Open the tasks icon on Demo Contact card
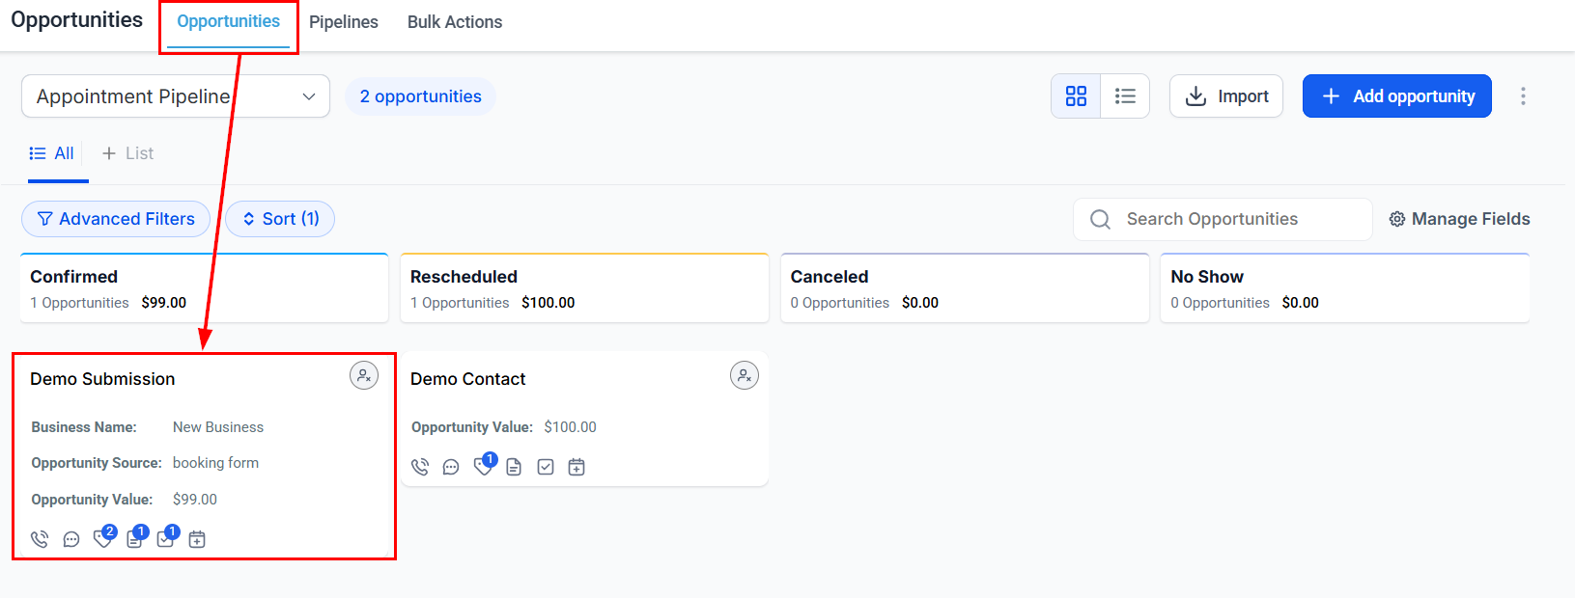This screenshot has height=598, width=1575. 546,467
